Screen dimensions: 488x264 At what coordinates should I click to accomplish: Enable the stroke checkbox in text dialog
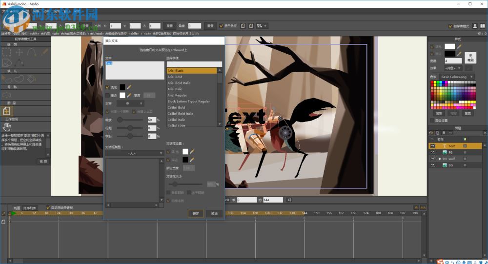pyautogui.click(x=108, y=96)
